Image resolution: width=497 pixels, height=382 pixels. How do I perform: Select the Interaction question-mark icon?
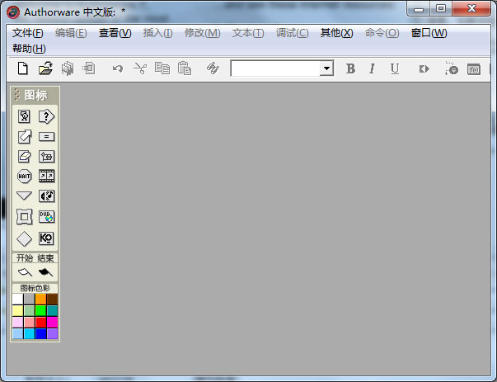coord(47,116)
